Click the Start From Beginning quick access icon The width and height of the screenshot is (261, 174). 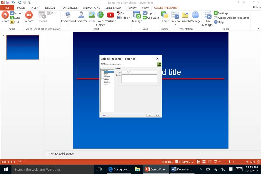25,2
